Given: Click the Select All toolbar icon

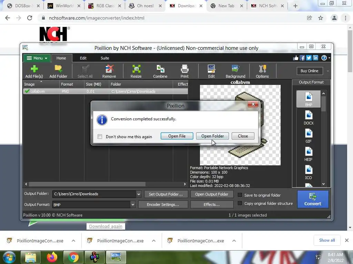Looking at the screenshot, I should (x=85, y=71).
